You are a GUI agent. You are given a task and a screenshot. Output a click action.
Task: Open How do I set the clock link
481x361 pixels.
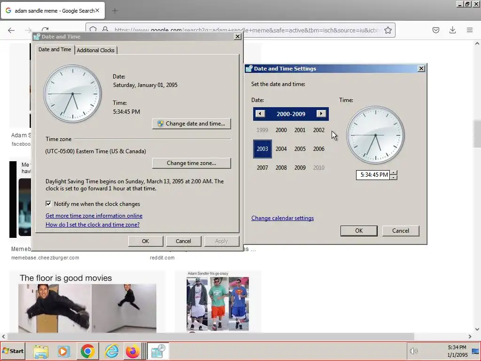(93, 224)
